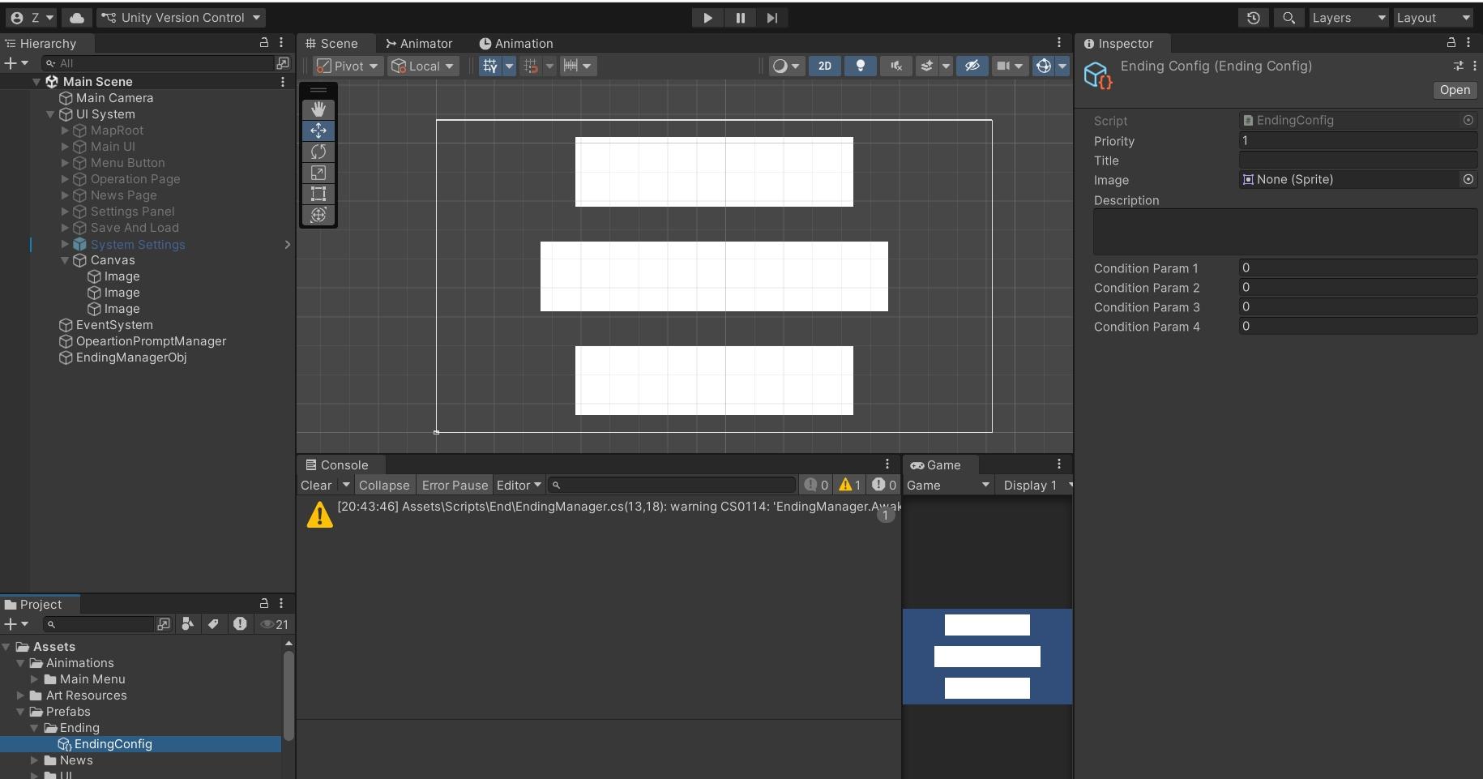Open the Undo History icon
The width and height of the screenshot is (1483, 779).
coord(1253,18)
